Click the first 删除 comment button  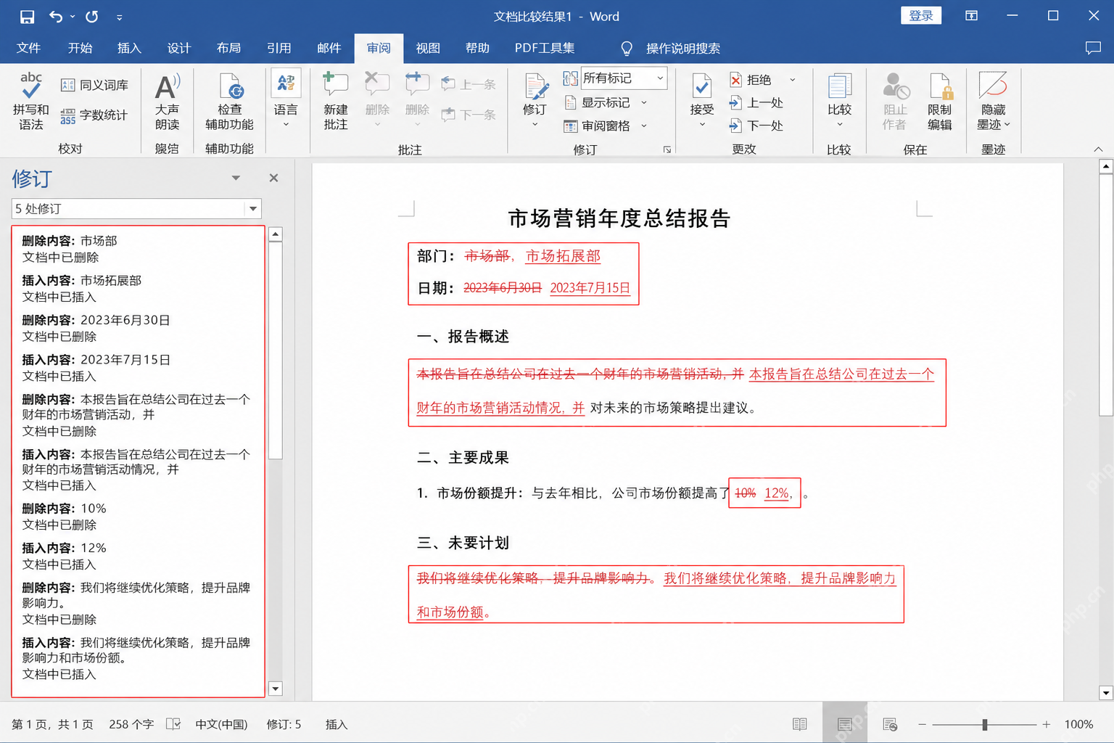[x=377, y=100]
